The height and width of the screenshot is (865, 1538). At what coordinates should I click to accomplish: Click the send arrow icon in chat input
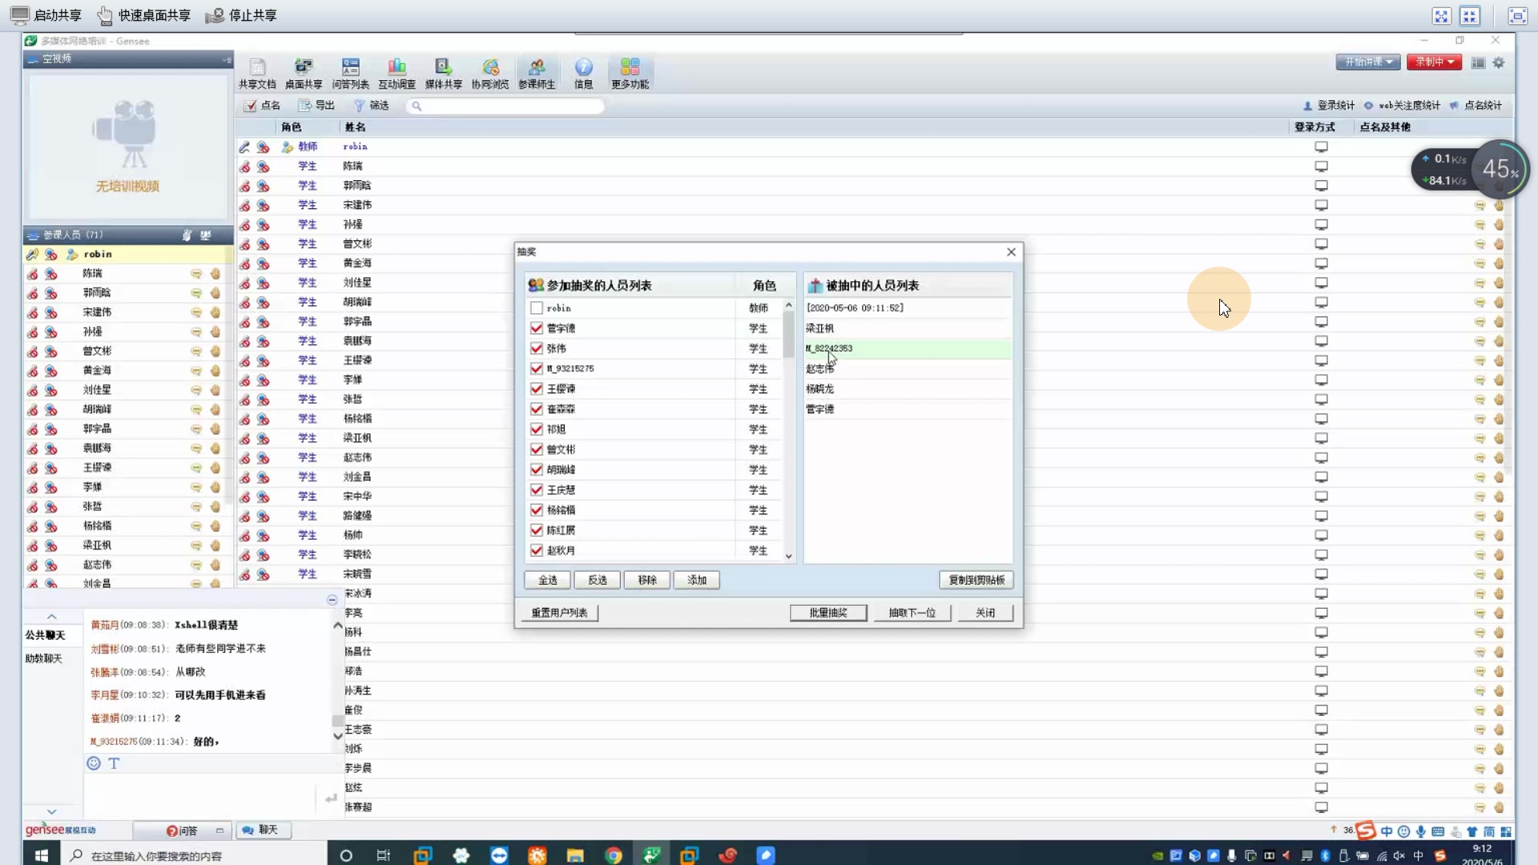point(331,798)
